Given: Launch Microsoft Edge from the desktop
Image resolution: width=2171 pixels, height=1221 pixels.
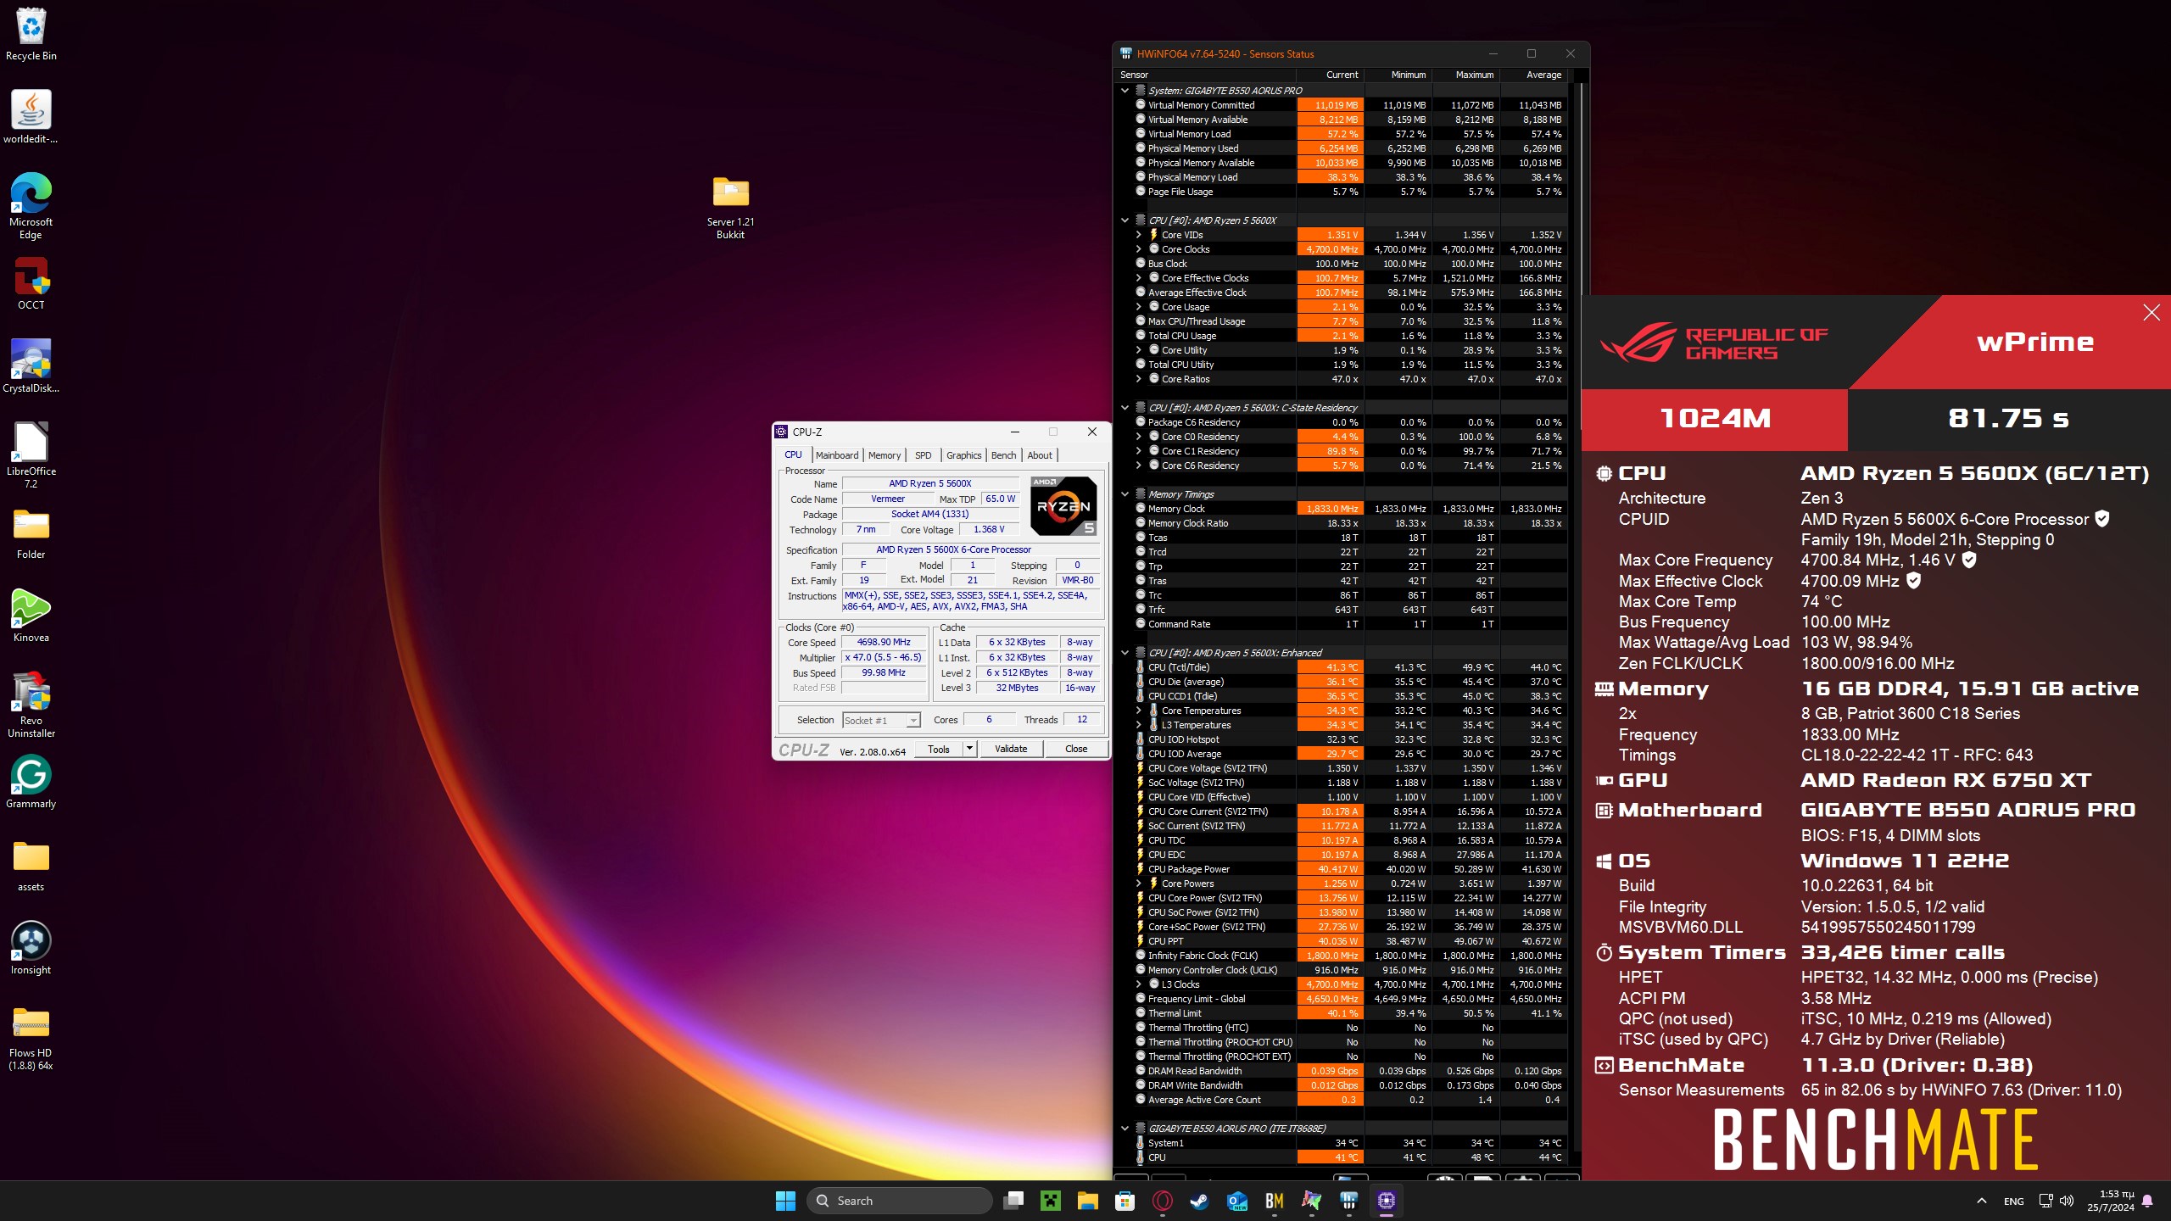Looking at the screenshot, I should pyautogui.click(x=31, y=206).
